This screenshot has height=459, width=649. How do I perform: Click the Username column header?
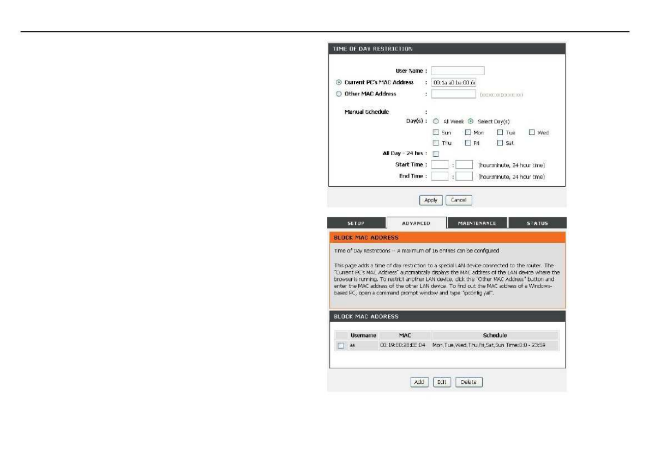[x=363, y=335]
